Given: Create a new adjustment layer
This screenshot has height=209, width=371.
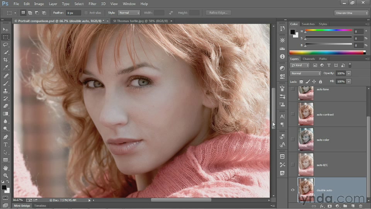Looking at the screenshot, I should tap(337, 206).
